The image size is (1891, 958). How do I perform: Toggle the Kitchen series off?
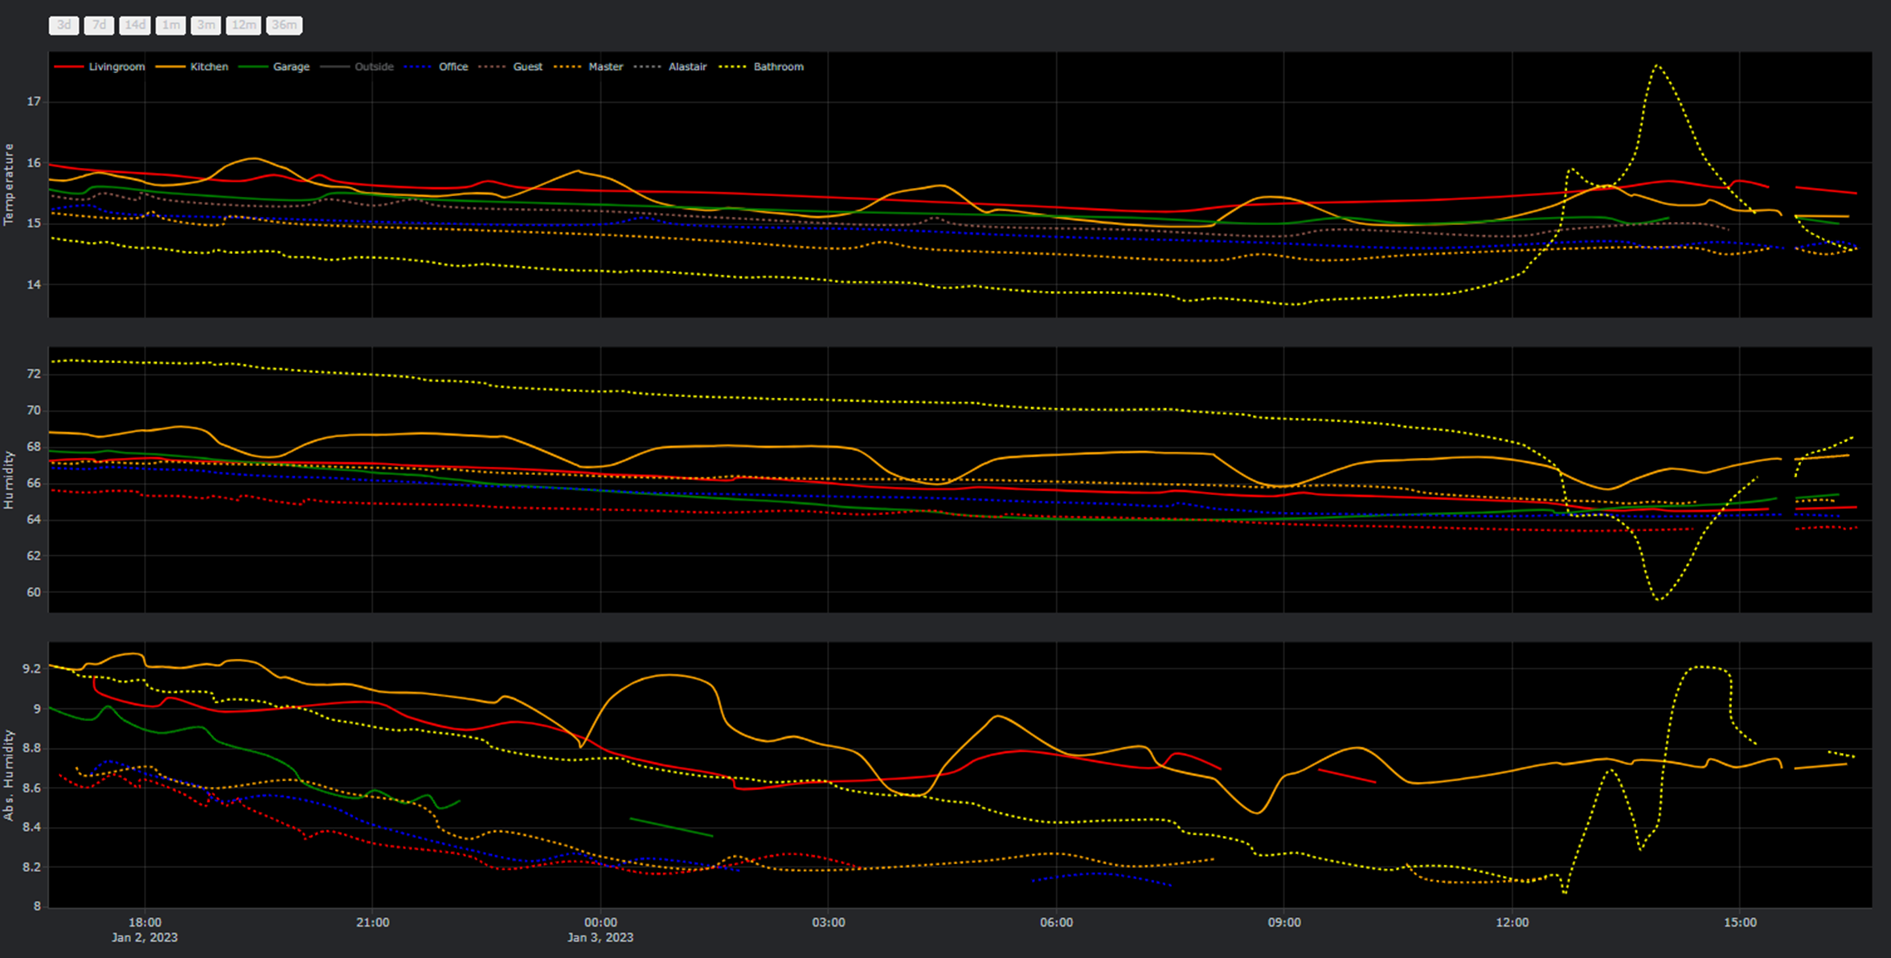(208, 67)
